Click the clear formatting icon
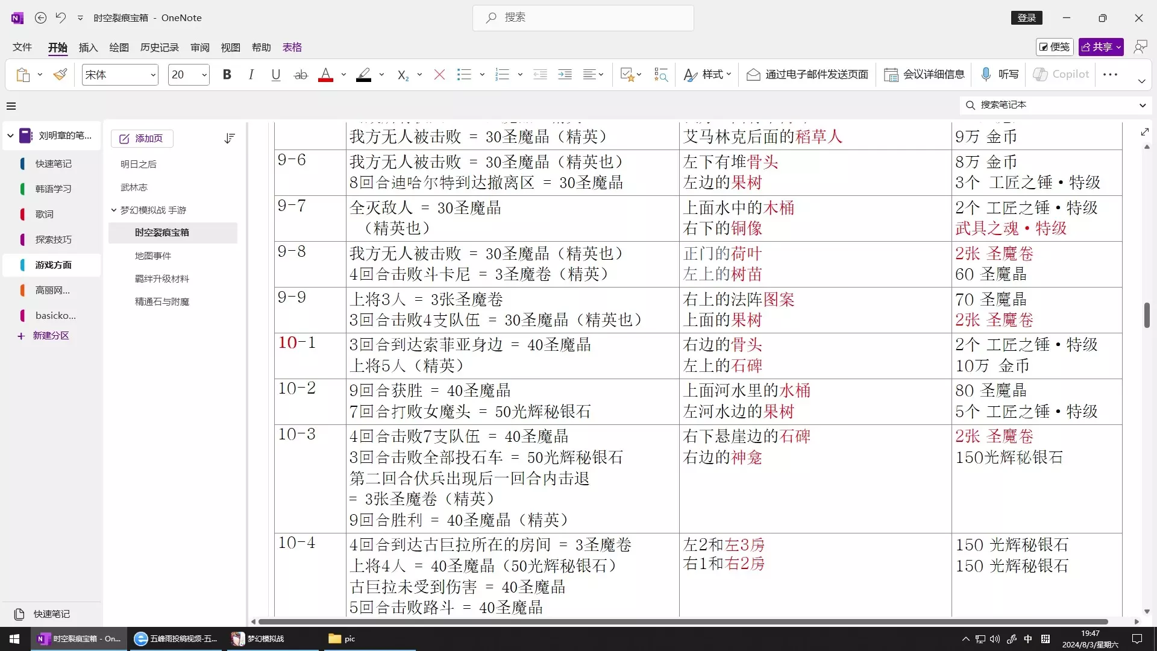 tap(439, 75)
